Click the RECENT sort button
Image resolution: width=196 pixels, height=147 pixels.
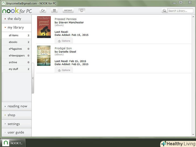68,10
